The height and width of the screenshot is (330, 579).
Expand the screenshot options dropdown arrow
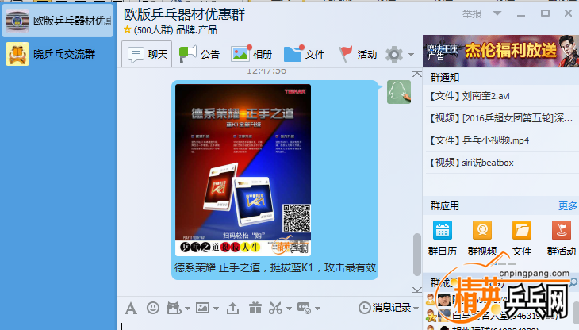[289, 309]
